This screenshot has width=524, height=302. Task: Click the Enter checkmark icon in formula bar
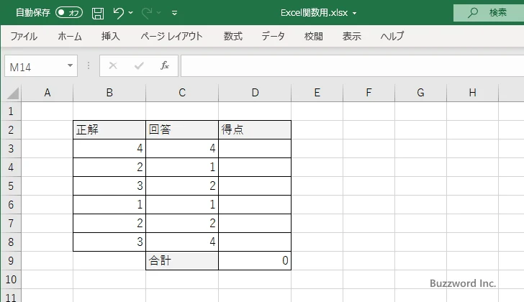coord(139,65)
